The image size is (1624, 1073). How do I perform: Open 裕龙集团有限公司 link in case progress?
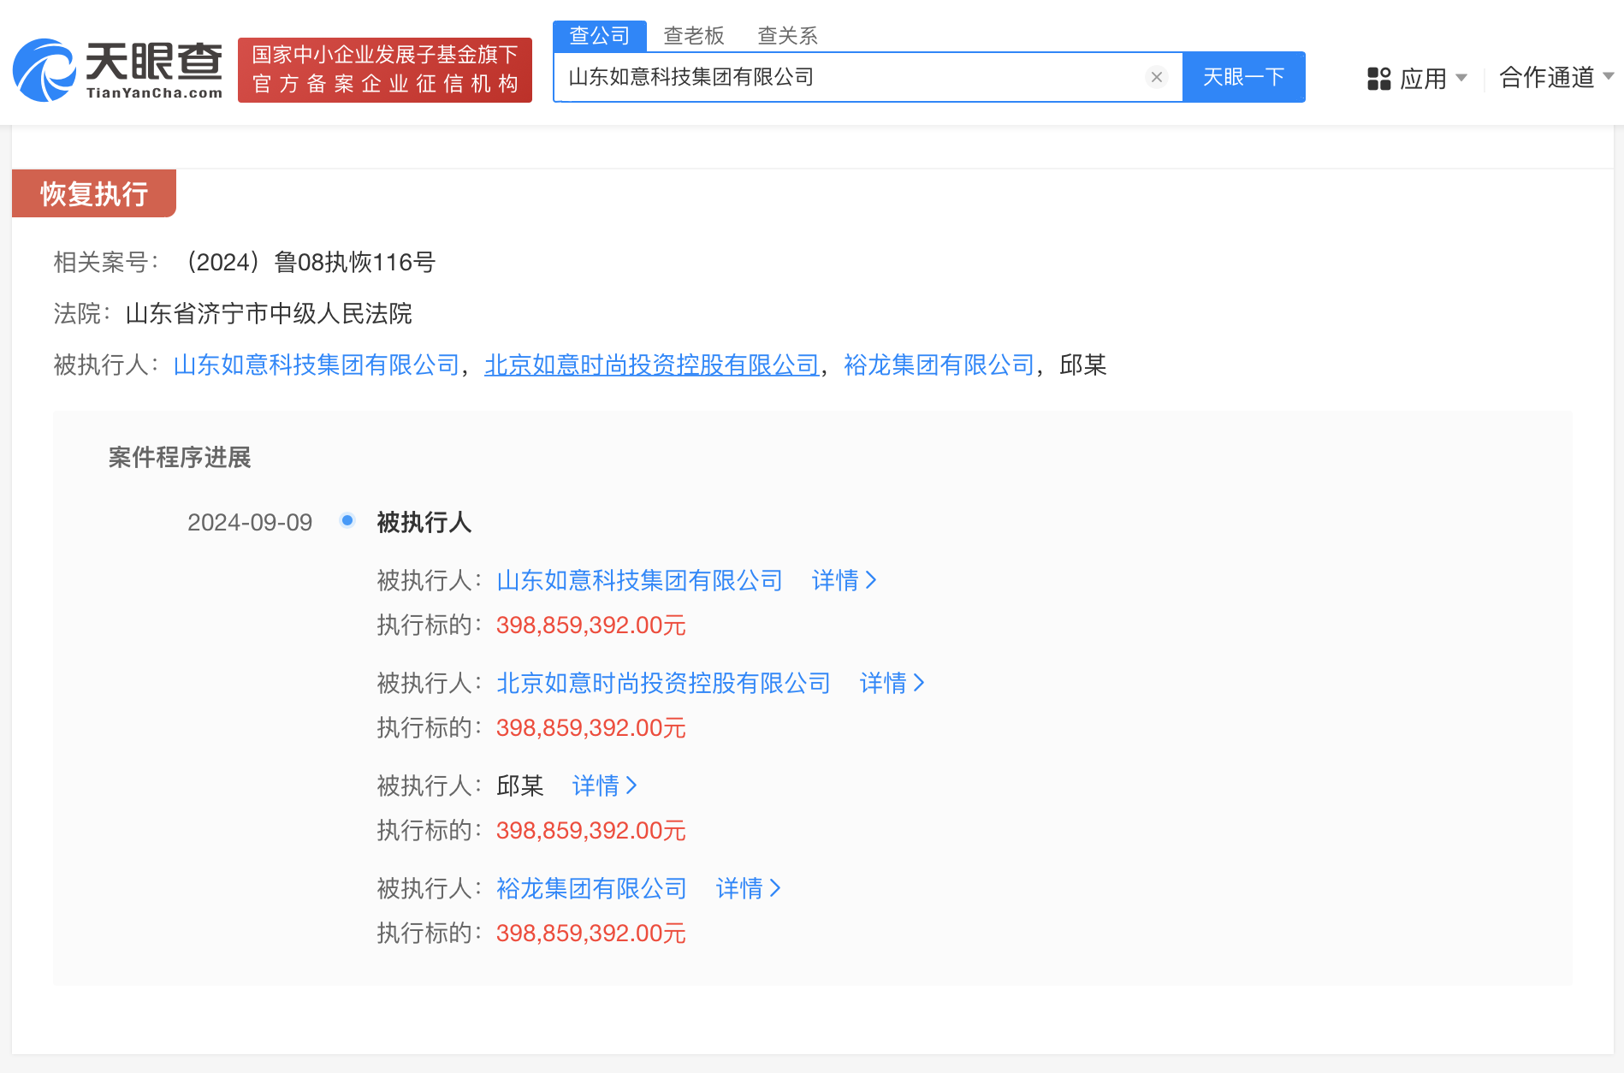pos(591,889)
